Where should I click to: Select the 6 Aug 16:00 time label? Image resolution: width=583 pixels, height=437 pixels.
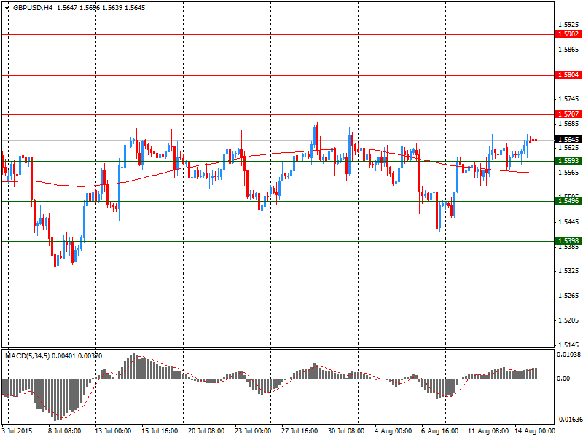[439, 431]
